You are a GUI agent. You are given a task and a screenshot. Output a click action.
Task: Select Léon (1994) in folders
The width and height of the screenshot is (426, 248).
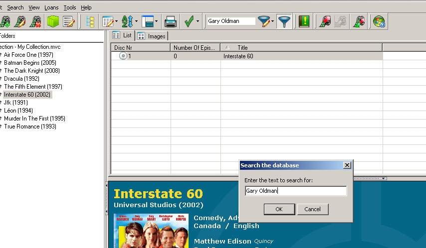[18, 111]
